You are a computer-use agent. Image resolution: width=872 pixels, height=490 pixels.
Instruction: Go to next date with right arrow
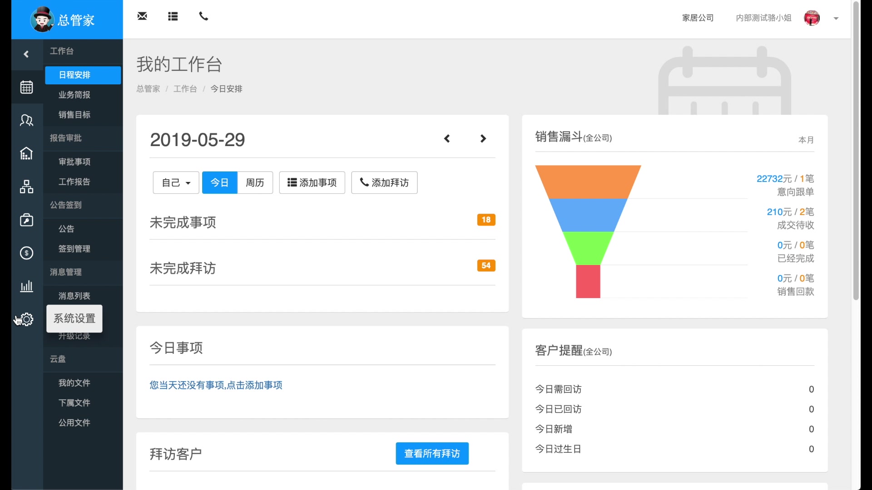pos(483,139)
